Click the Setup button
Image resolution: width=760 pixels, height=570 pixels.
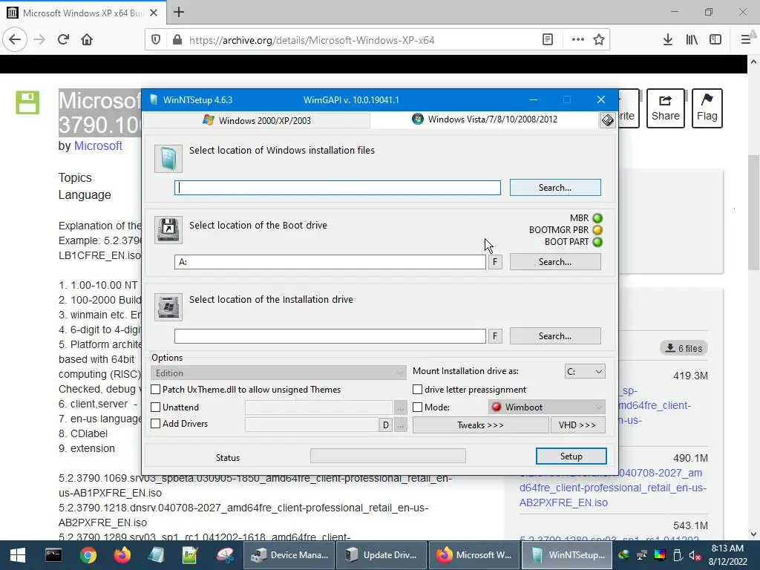coord(571,456)
